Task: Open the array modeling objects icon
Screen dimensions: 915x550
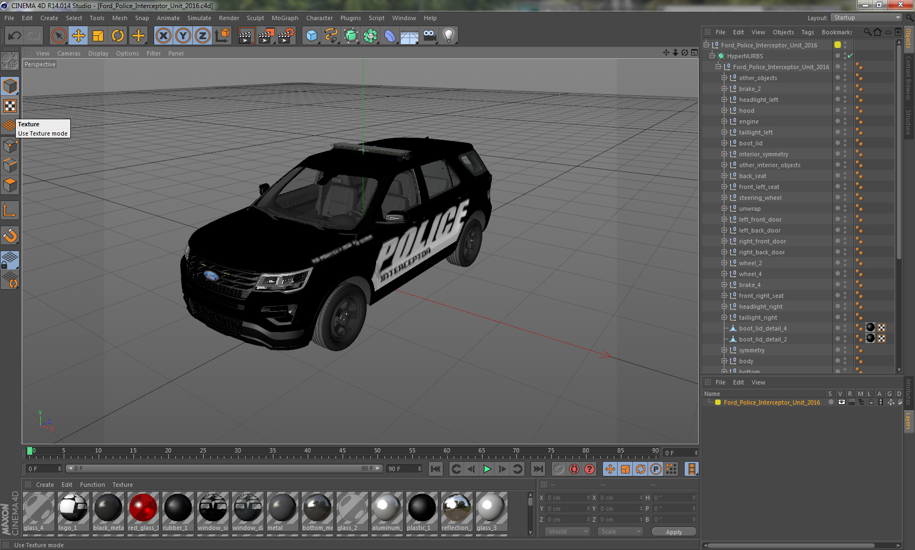Action: pyautogui.click(x=370, y=36)
